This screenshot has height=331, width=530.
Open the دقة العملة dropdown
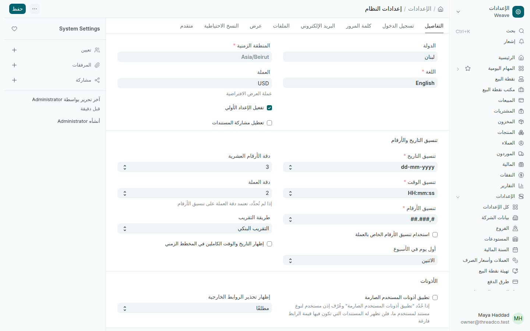point(195,193)
